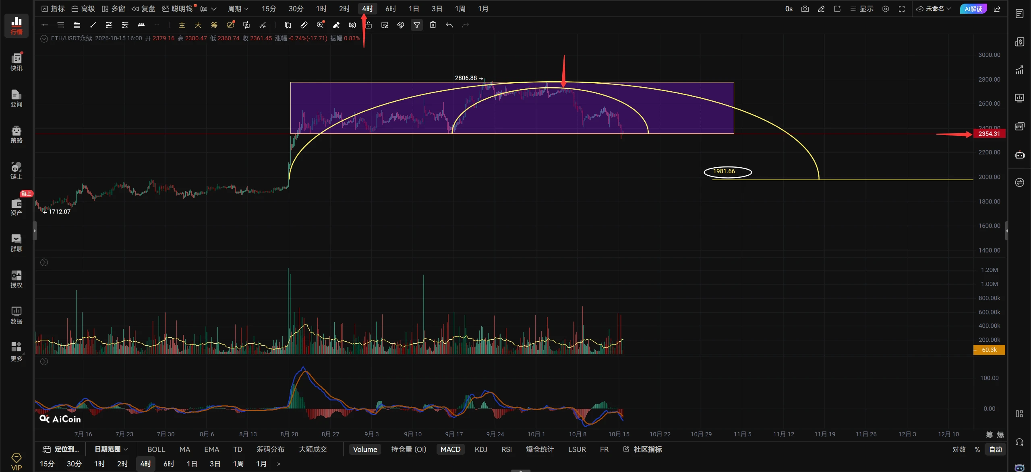Toggle the Volume indicator
This screenshot has width=1031, height=472.
(x=365, y=449)
